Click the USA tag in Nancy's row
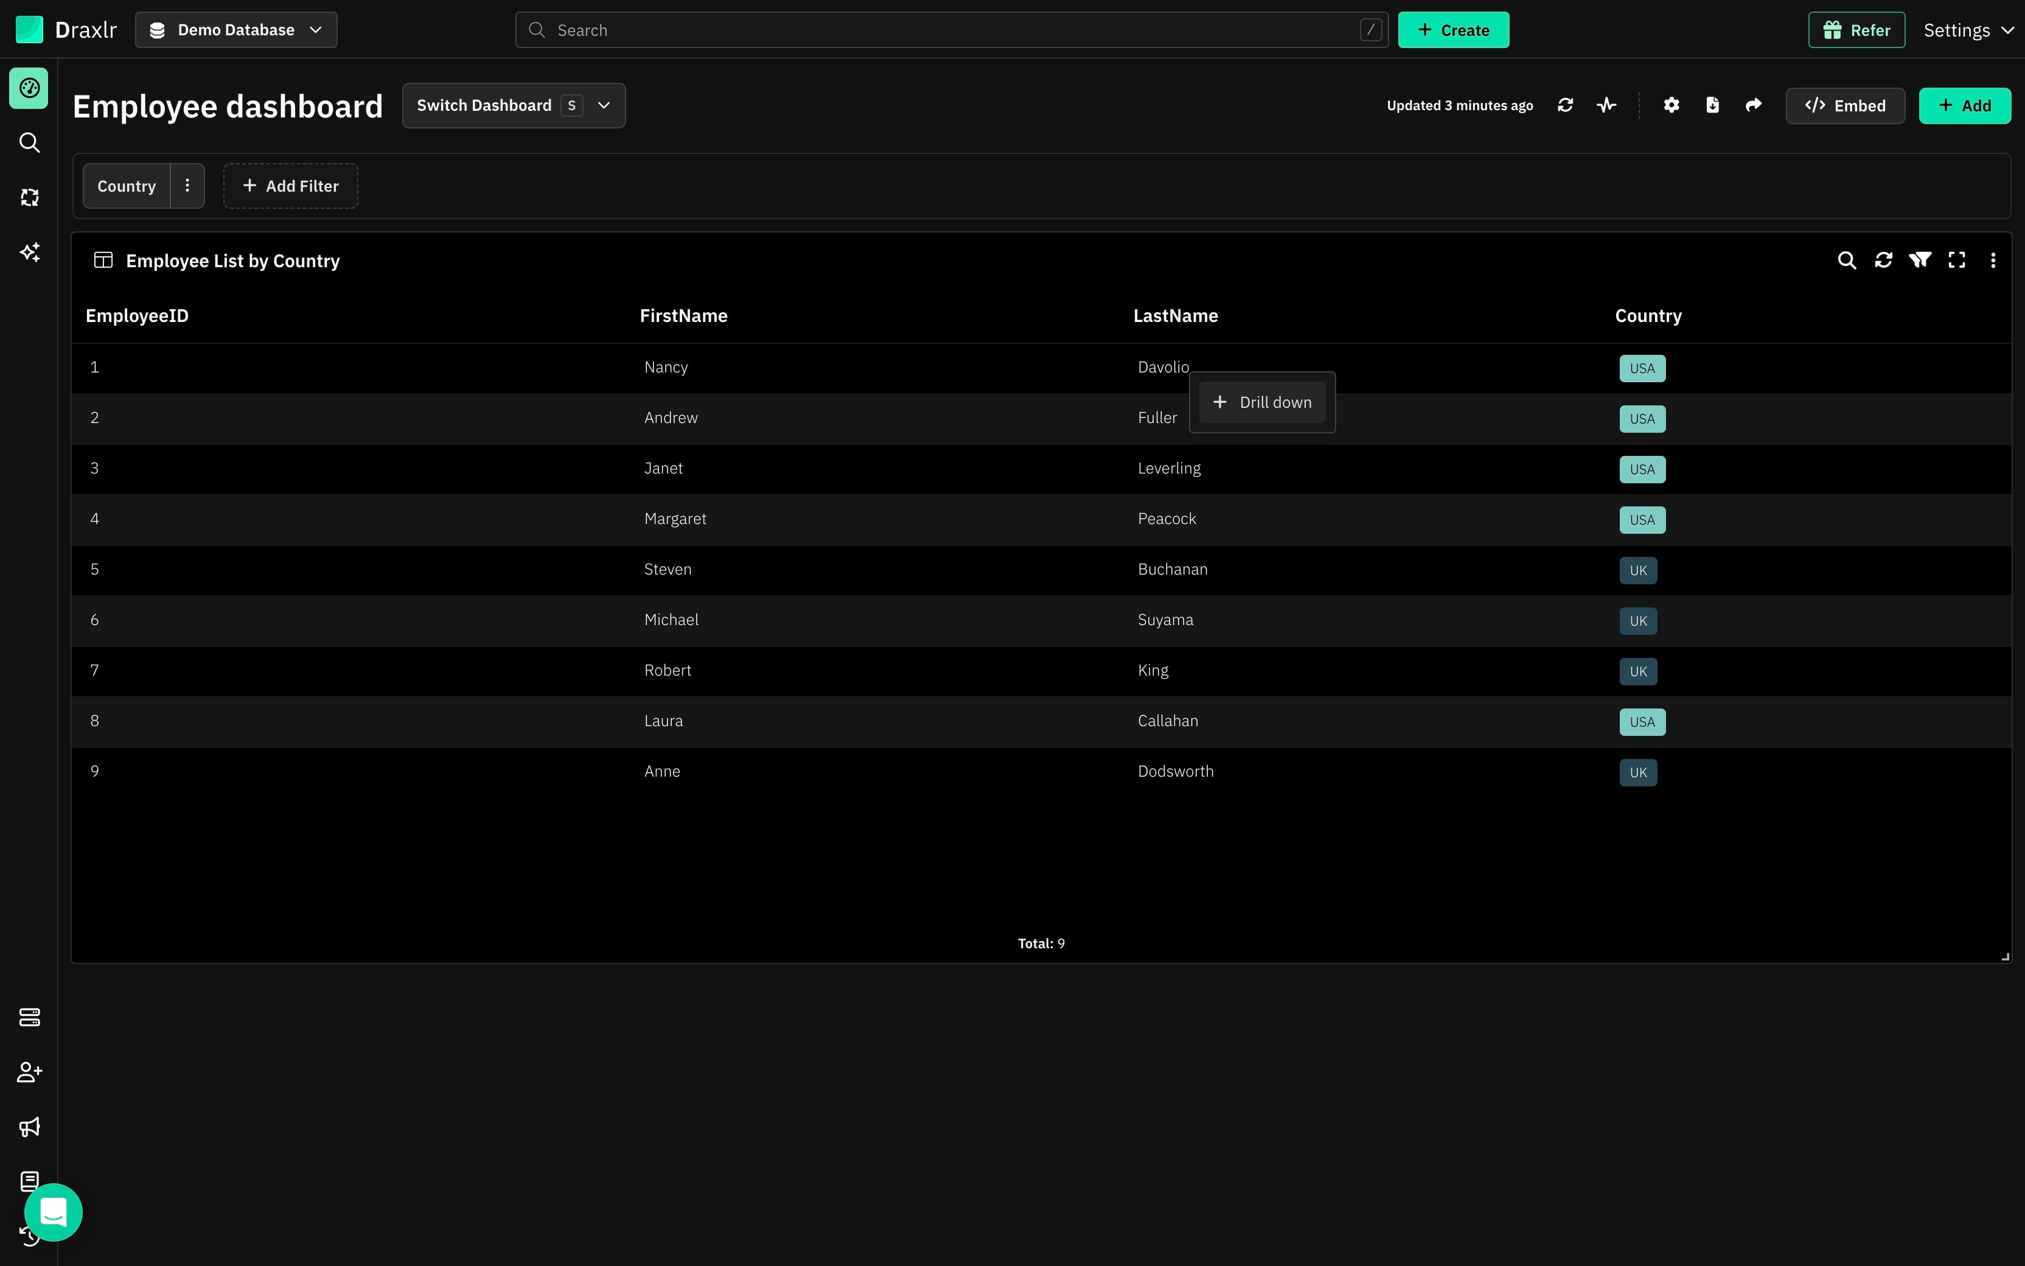 (x=1642, y=368)
